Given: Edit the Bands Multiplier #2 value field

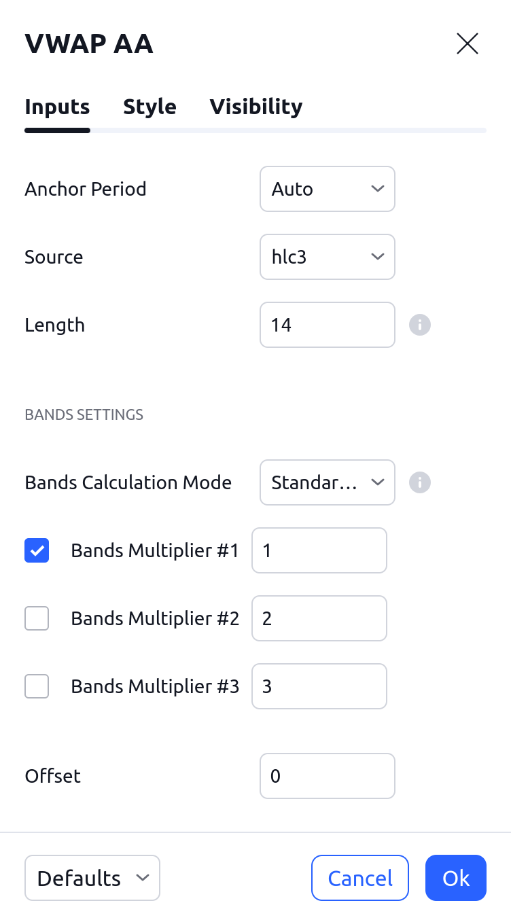Looking at the screenshot, I should tap(319, 618).
